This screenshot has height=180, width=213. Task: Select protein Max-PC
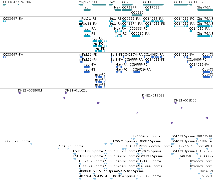point(121,70)
